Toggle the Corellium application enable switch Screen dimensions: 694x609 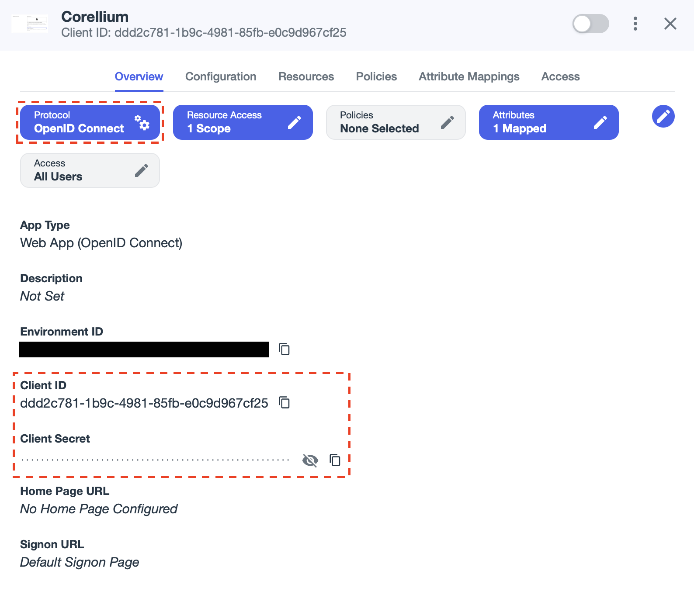[590, 24]
